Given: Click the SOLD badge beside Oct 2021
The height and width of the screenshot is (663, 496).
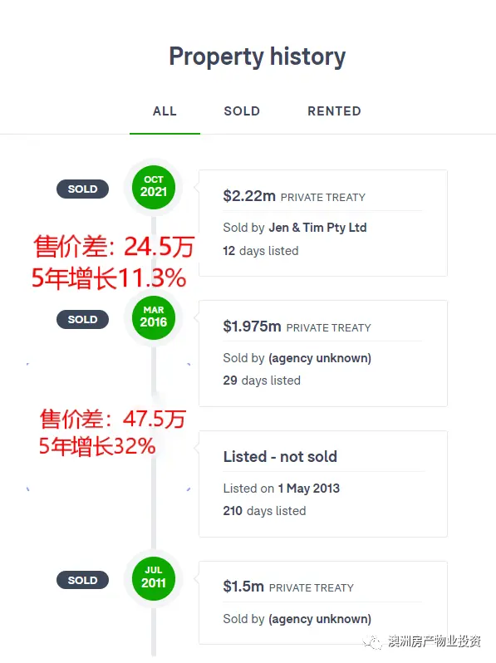Looking at the screenshot, I should point(82,189).
